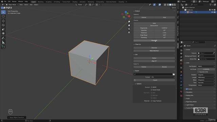Open the viewport Add menu

31,4
